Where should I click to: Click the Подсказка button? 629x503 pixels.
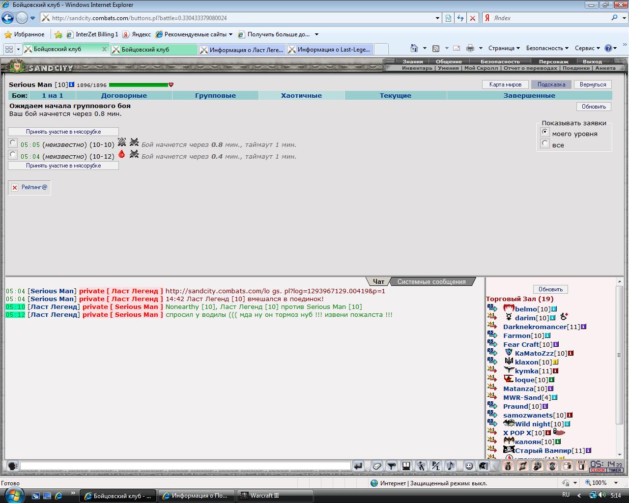[551, 84]
